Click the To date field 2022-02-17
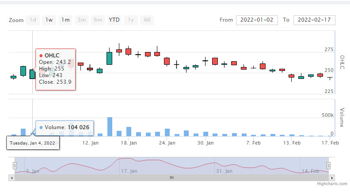Image resolution: width=350 pixels, height=193 pixels. point(314,20)
